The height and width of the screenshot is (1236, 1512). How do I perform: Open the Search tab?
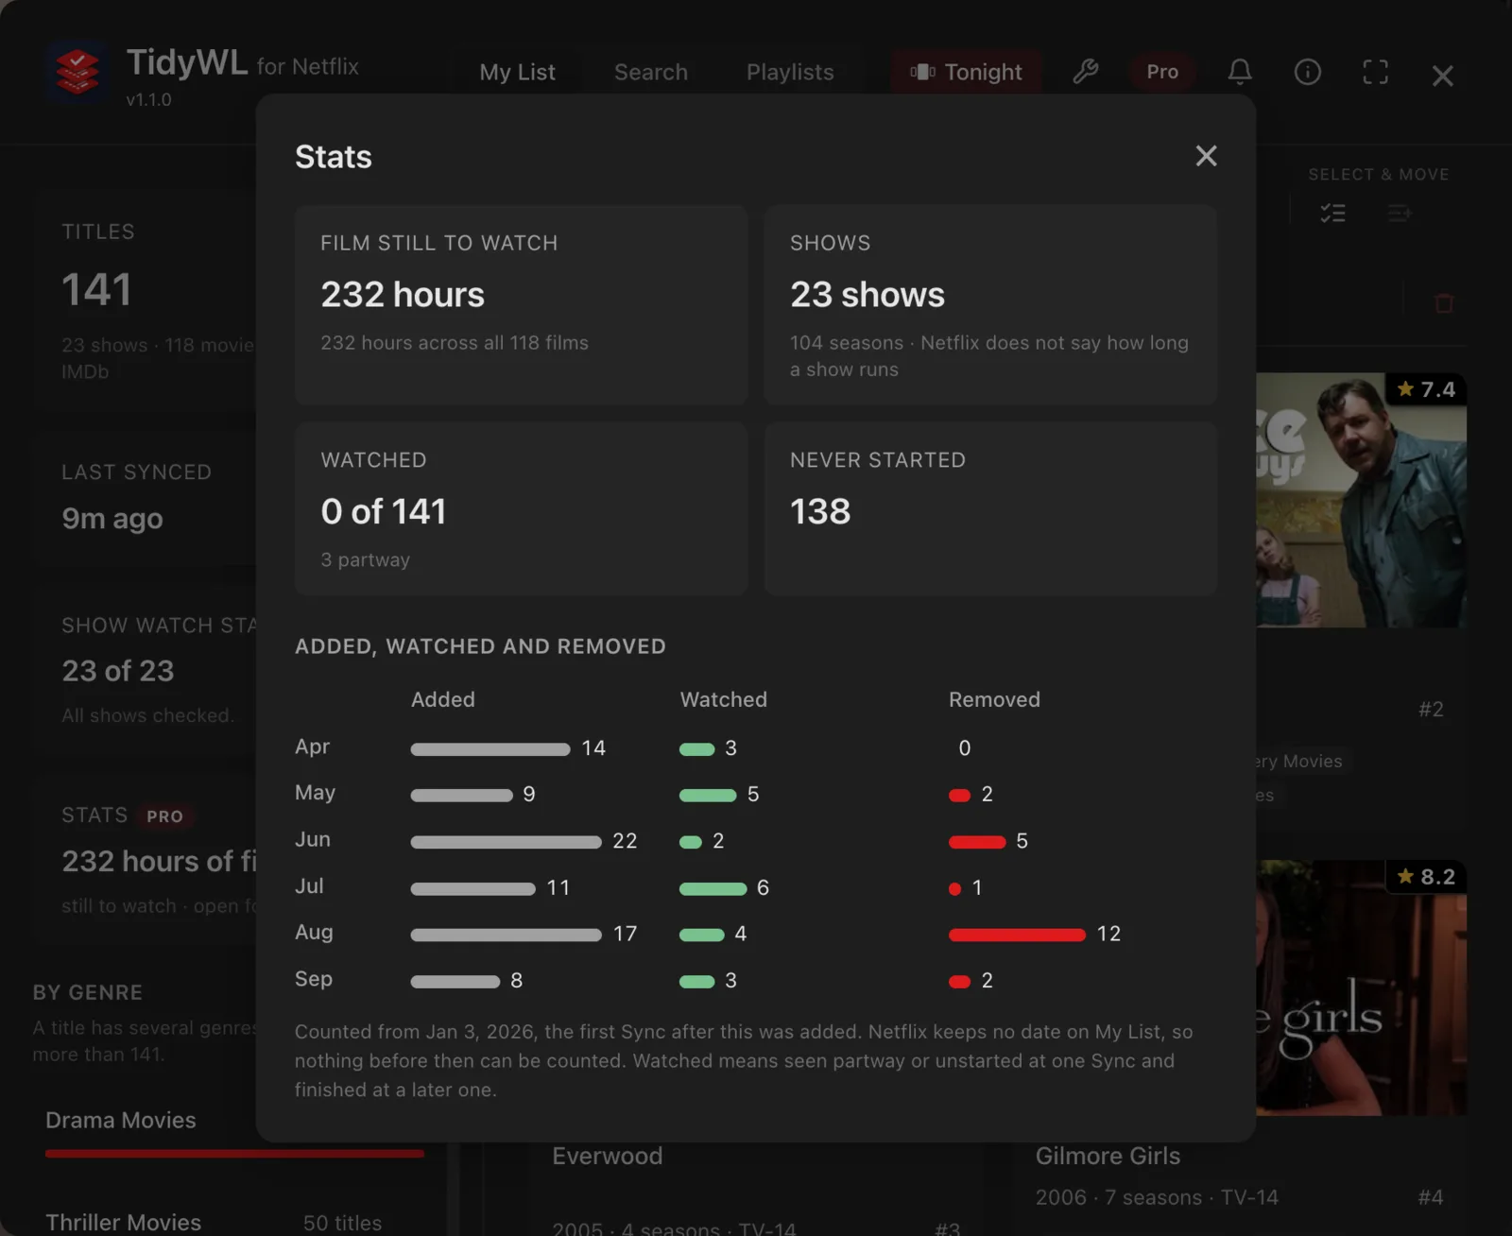pos(651,72)
